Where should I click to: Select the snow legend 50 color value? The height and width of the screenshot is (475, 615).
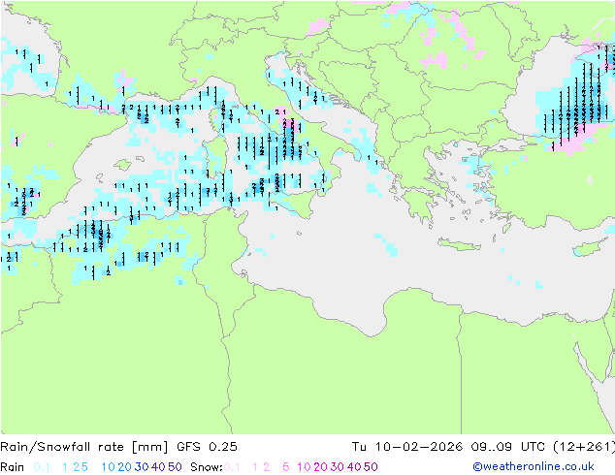371,467
